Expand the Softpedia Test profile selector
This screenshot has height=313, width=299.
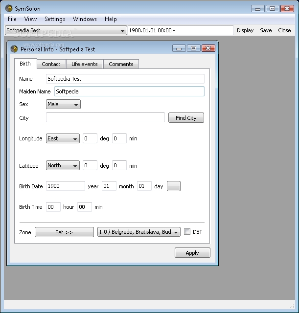click(x=66, y=30)
